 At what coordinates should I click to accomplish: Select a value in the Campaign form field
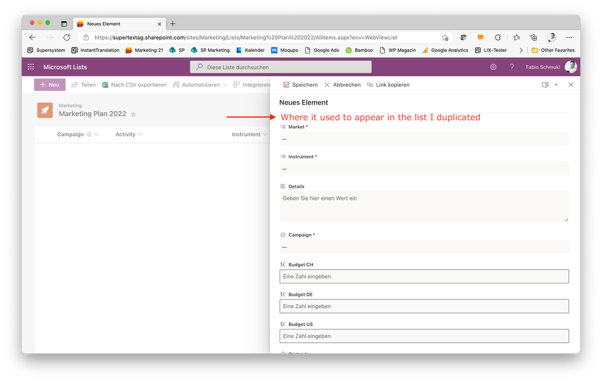(x=424, y=247)
